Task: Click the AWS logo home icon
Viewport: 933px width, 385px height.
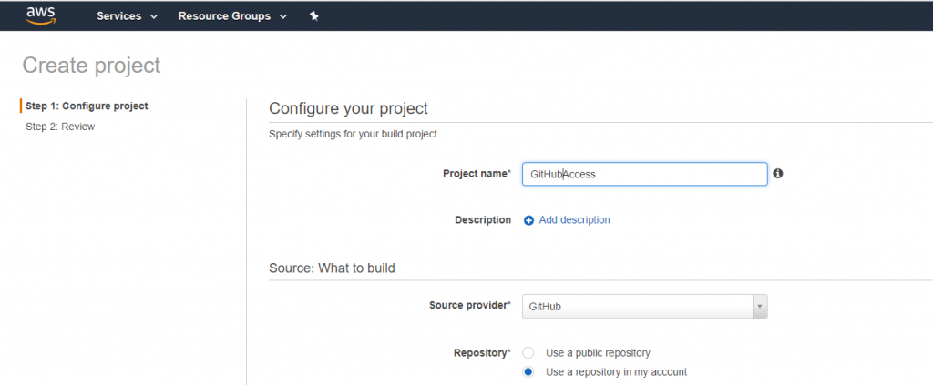Action: pos(40,15)
